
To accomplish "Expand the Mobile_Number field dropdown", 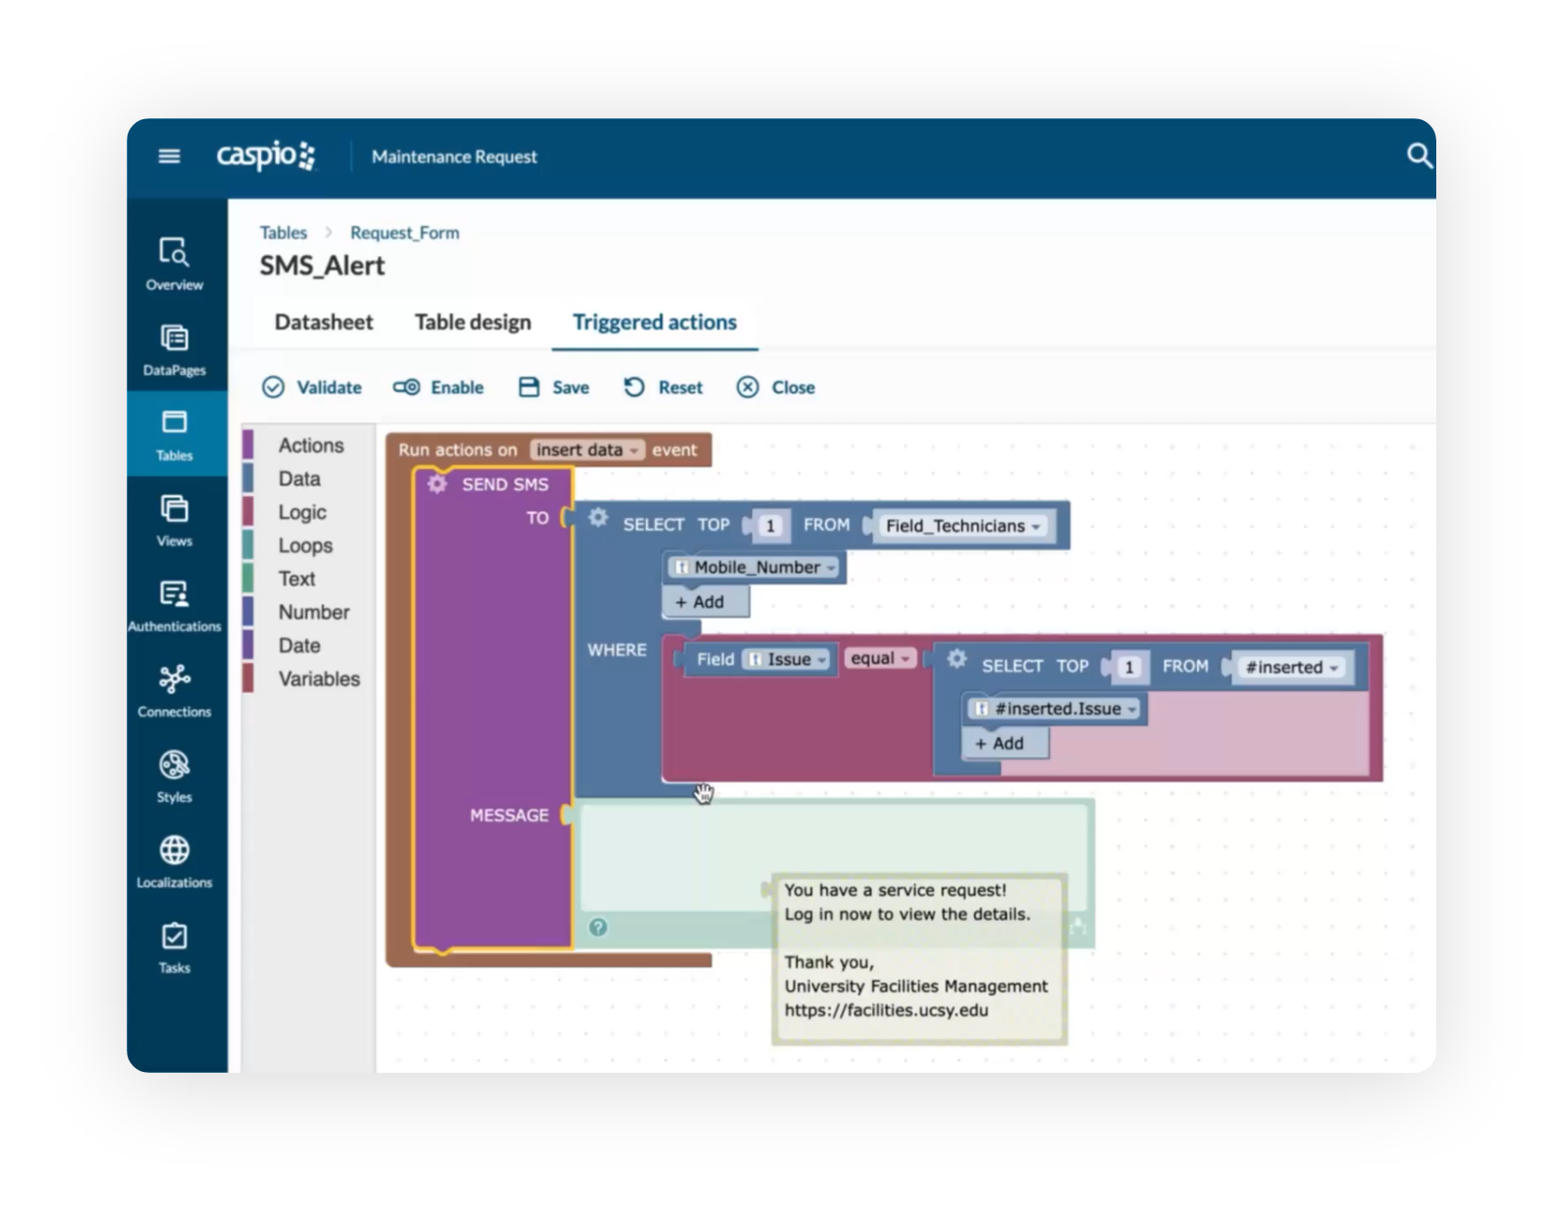I will click(x=763, y=568).
